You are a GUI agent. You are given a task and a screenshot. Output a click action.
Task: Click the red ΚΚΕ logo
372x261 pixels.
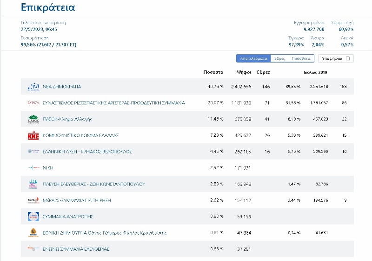[33, 135]
